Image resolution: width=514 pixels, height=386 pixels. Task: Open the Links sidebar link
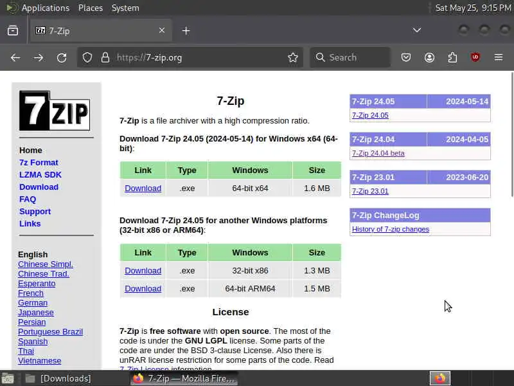[x=30, y=223]
